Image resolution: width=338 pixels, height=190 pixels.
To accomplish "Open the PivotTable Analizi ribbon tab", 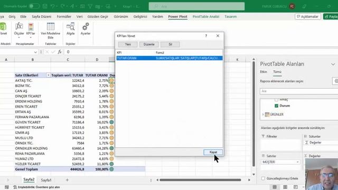I will click(x=206, y=16).
